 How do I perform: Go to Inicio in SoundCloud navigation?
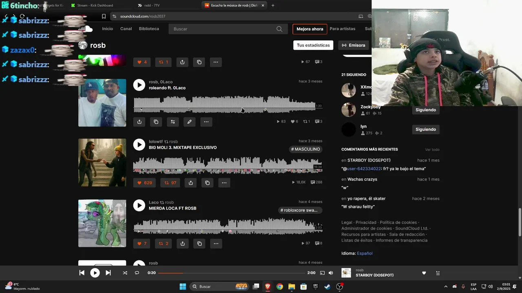pyautogui.click(x=108, y=29)
